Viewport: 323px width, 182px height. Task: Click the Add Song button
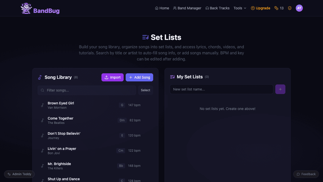click(x=139, y=77)
